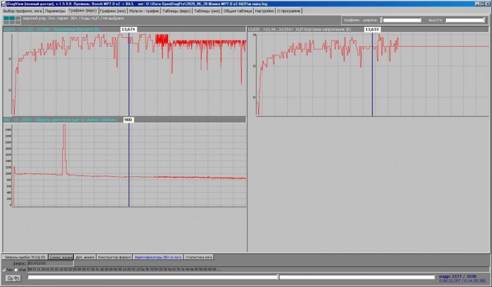Open the Общая таблица tab
Image resolution: width=492 pixels, height=287 pixels.
[x=238, y=11]
